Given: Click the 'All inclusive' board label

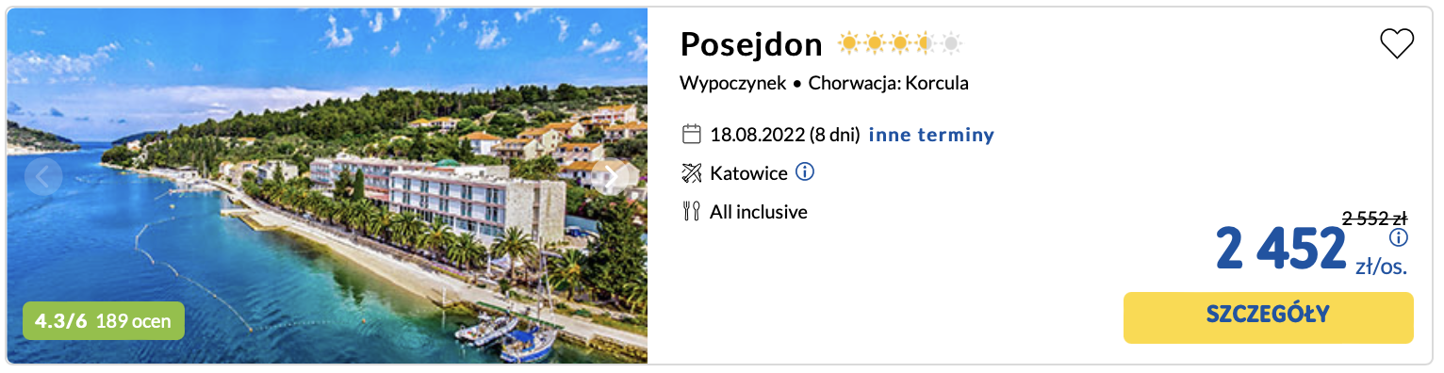Looking at the screenshot, I should point(759,212).
